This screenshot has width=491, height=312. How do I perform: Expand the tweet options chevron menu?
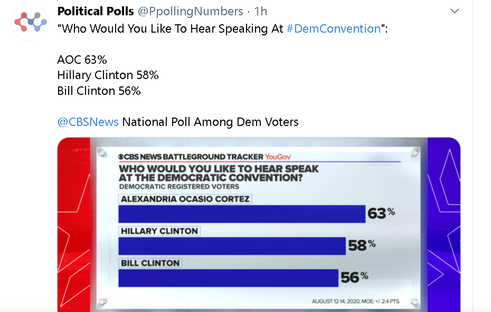pyautogui.click(x=455, y=11)
